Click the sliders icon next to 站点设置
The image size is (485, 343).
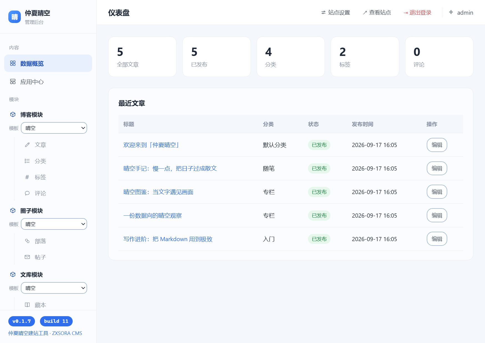(x=323, y=12)
